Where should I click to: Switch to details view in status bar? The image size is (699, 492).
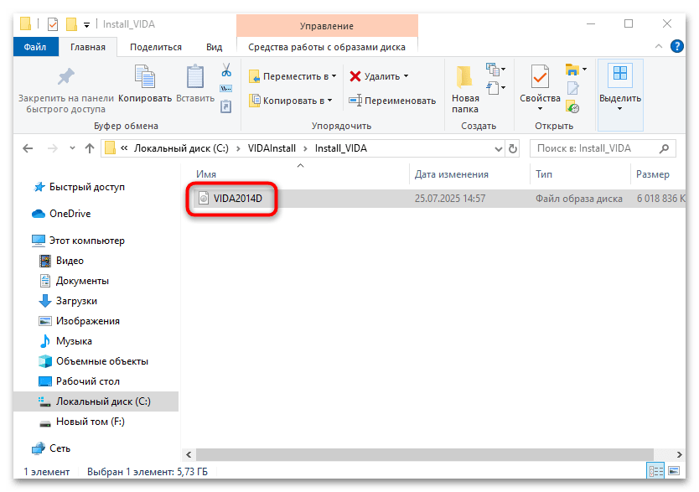pos(655,471)
